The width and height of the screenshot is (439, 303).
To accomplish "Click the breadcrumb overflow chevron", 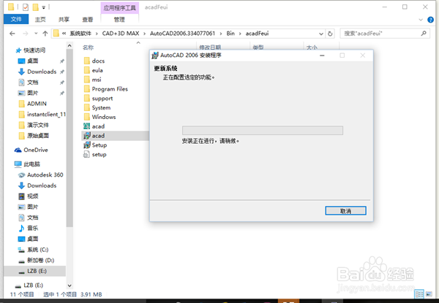I will [64, 34].
